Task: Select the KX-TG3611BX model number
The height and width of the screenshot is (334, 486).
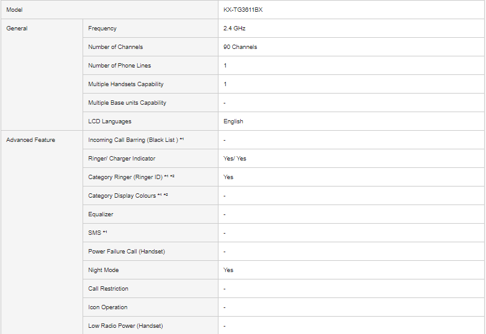Action: [247, 10]
